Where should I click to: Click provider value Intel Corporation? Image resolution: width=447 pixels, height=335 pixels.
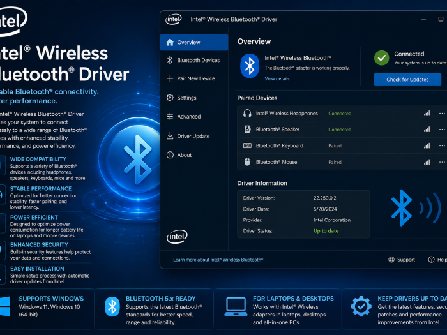pyautogui.click(x=332, y=220)
